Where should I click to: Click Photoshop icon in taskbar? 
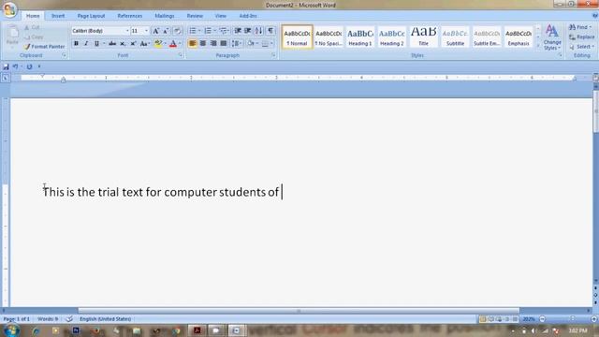click(x=76, y=330)
